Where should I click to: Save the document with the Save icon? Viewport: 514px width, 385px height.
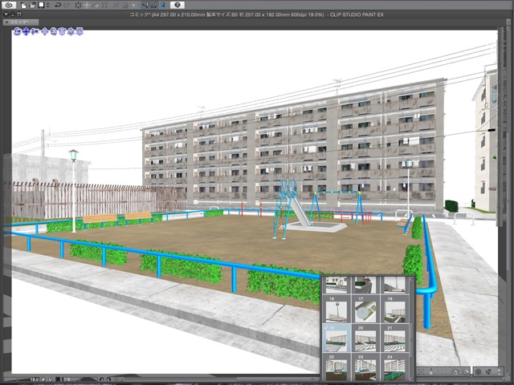(x=41, y=6)
